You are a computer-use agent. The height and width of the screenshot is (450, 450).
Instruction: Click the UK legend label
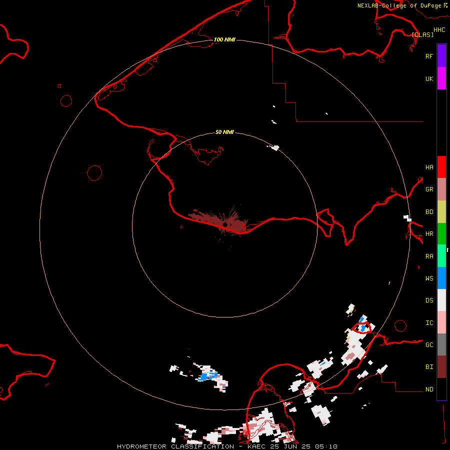coord(429,78)
